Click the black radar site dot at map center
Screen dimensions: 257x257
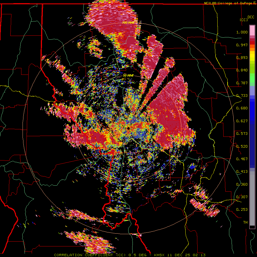(128, 128)
